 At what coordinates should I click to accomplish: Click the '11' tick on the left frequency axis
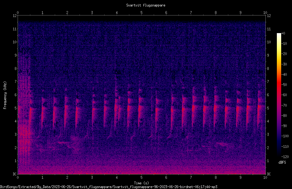[15, 29]
